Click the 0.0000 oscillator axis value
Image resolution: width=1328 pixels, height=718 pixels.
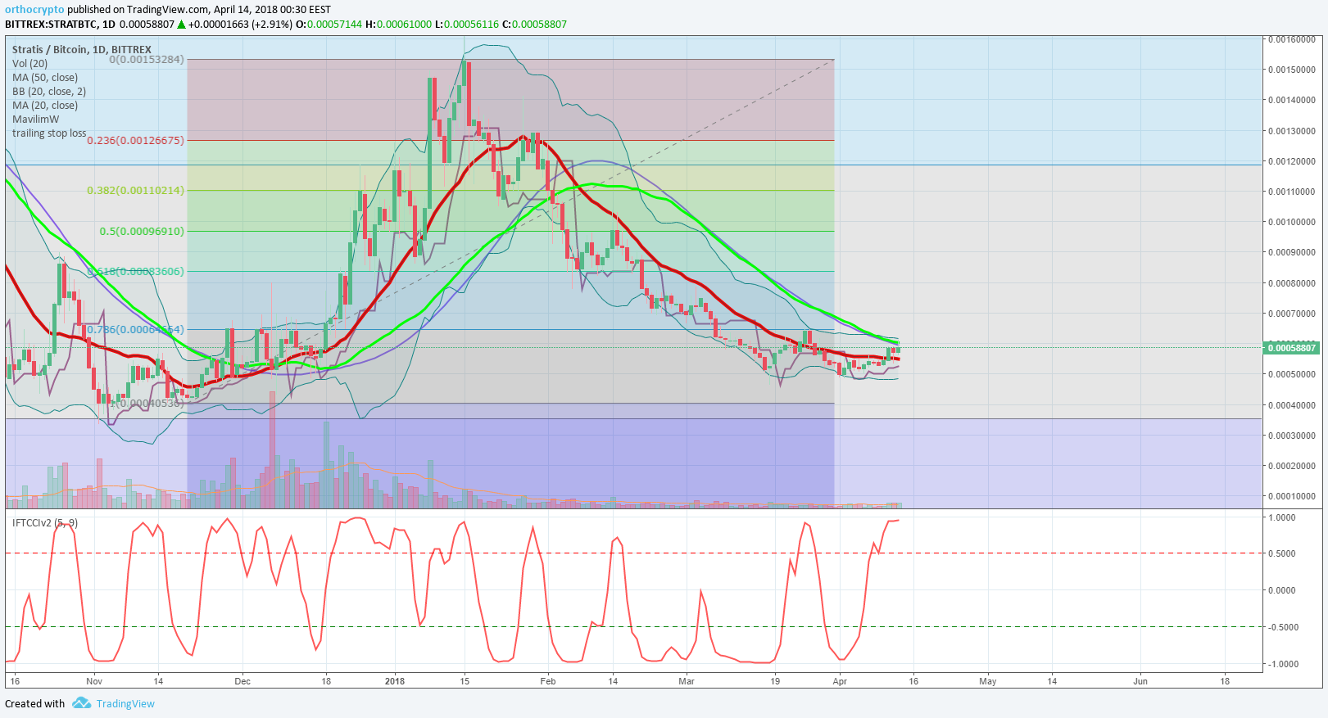[1282, 590]
